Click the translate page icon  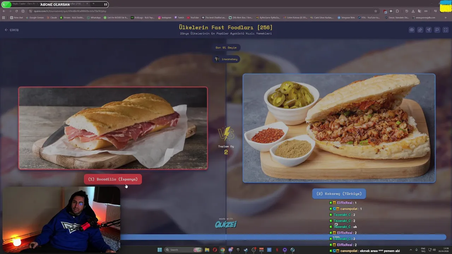[420, 11]
